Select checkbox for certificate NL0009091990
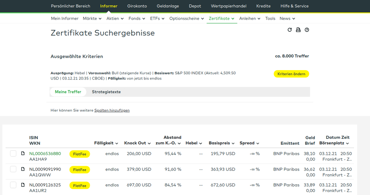Screen dimensions: 370x195 [x=13, y=170]
